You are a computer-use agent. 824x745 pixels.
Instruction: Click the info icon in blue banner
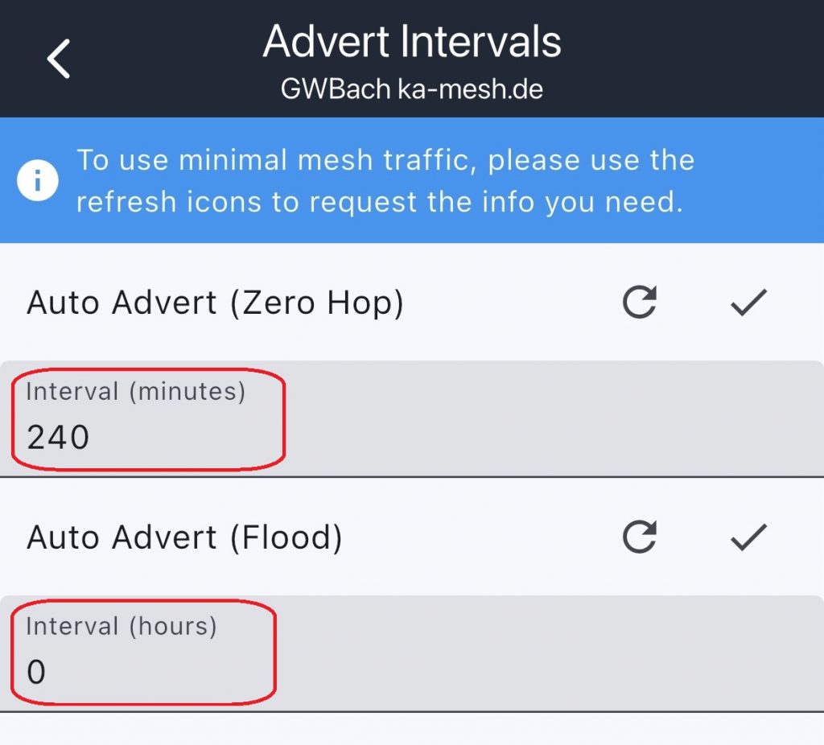click(37, 181)
